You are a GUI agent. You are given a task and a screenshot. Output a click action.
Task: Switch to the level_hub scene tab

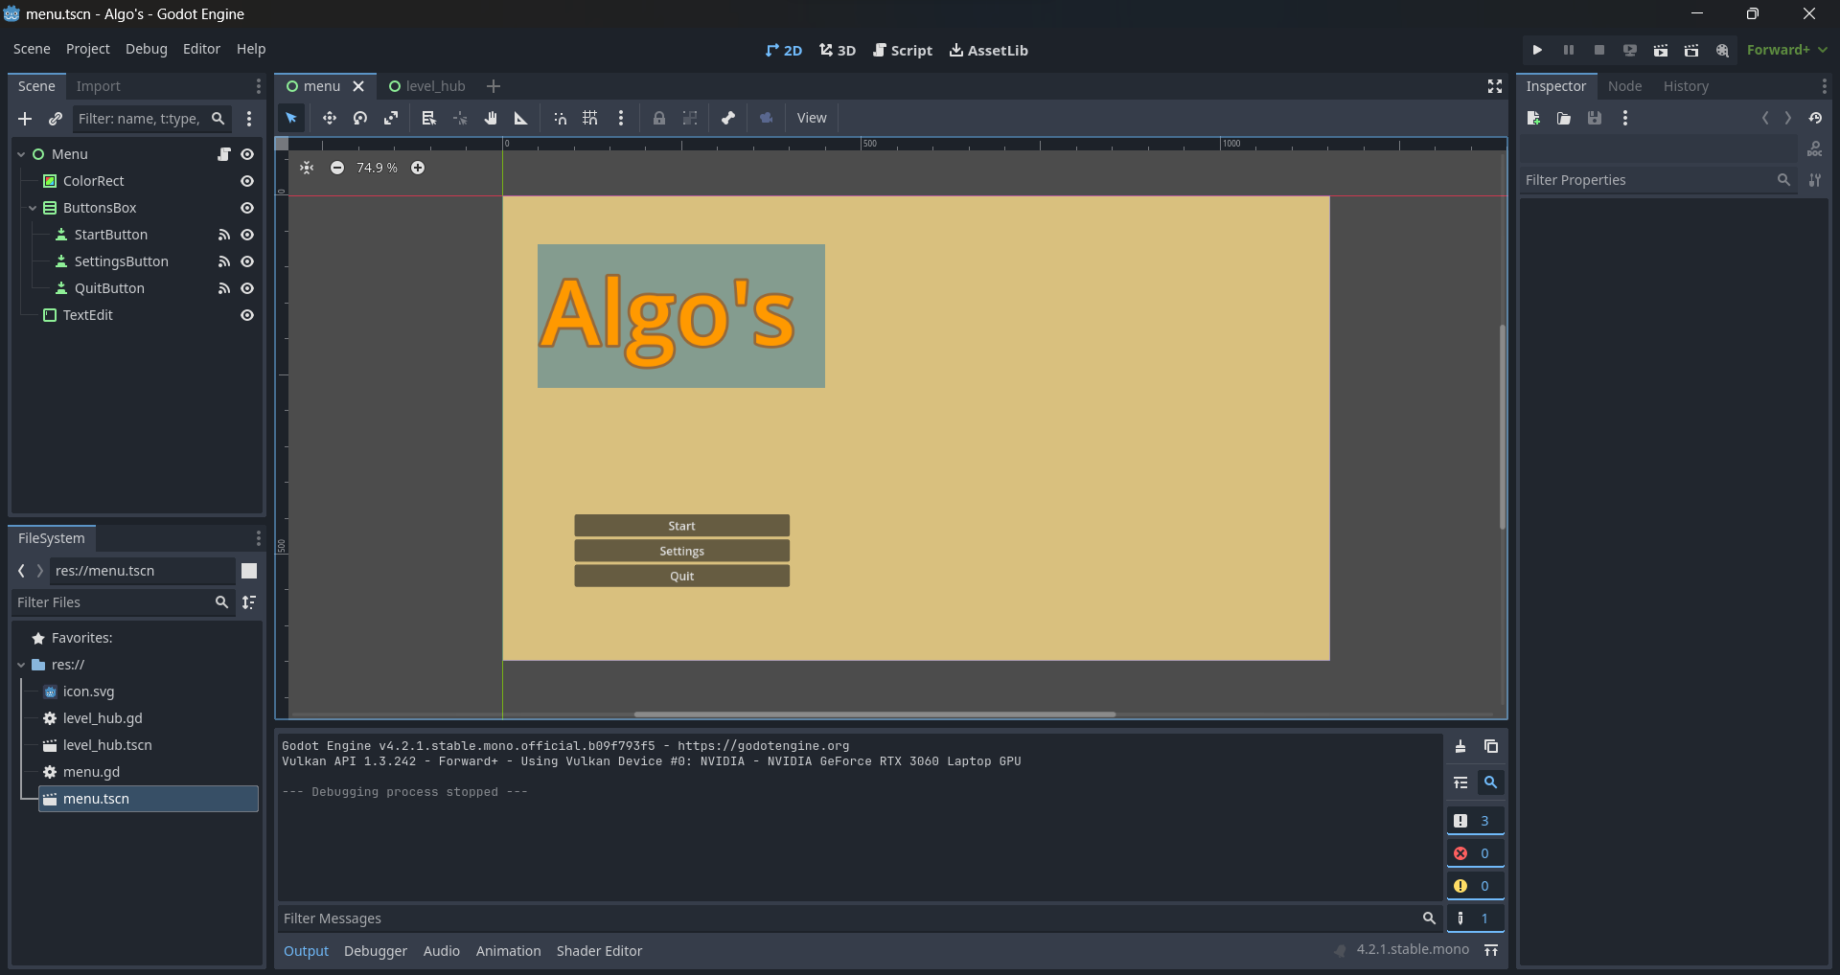[x=426, y=86]
